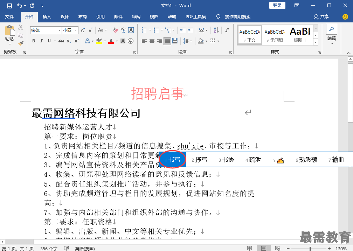Select the Format Painter brush

tap(21, 43)
